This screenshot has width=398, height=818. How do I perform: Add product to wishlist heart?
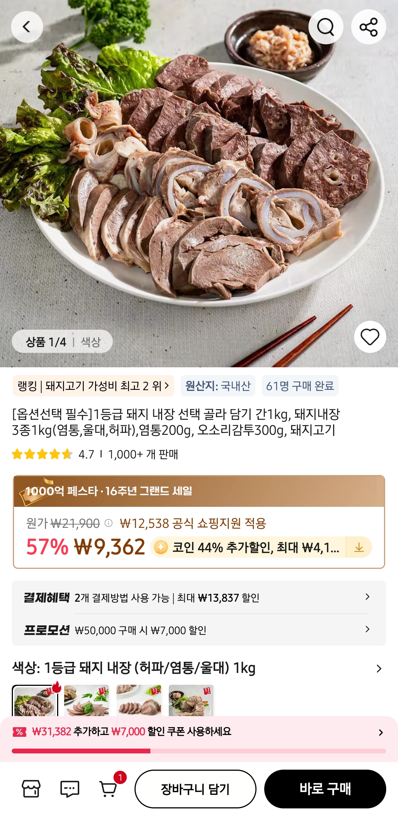tap(370, 337)
